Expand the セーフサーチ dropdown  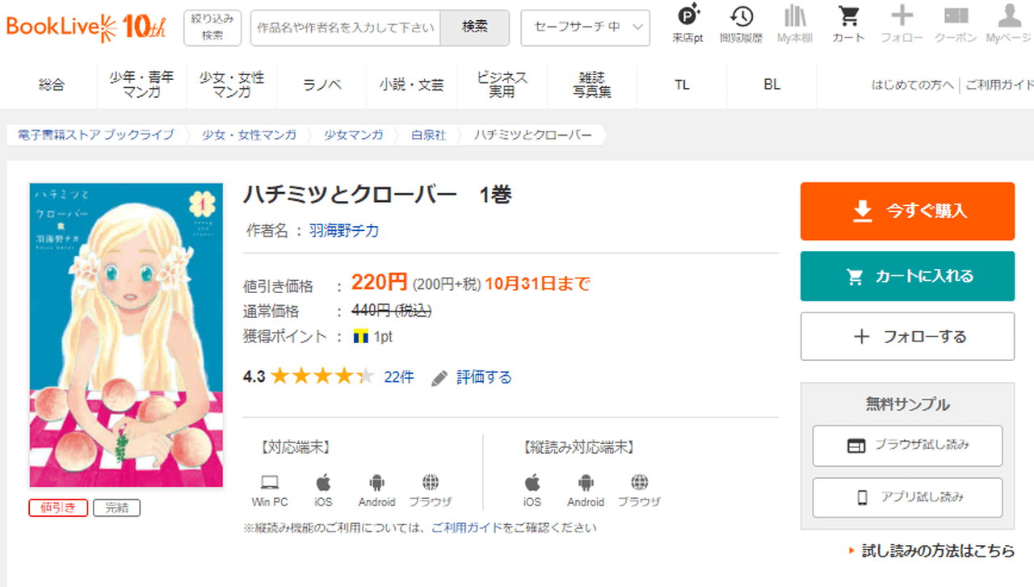point(586,27)
